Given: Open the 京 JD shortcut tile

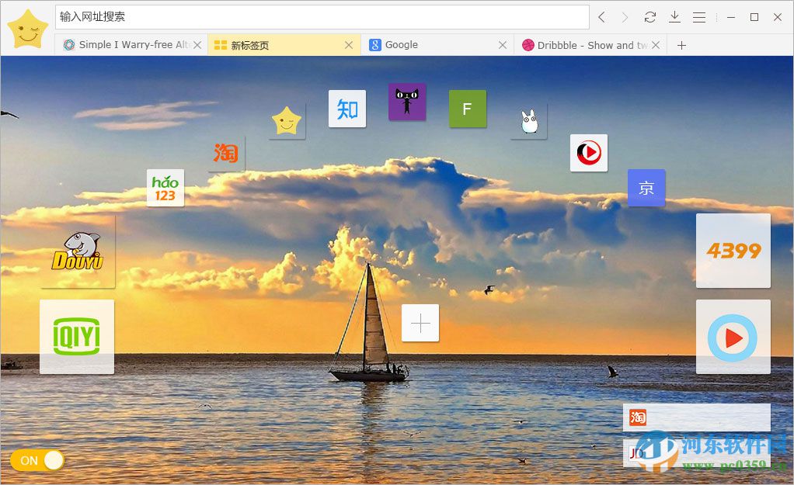Looking at the screenshot, I should [646, 188].
